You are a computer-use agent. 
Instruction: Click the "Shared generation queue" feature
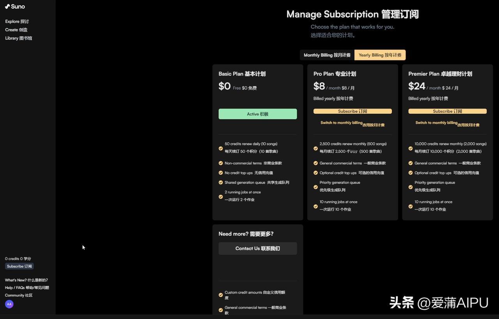(257, 183)
